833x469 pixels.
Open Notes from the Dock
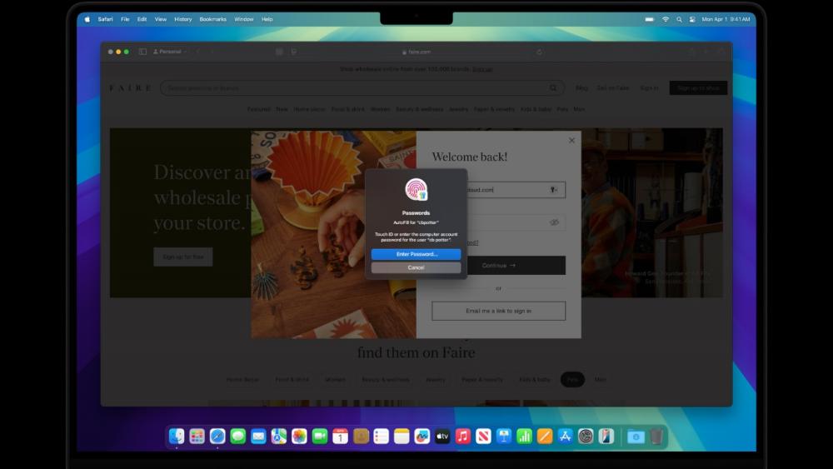(402, 437)
